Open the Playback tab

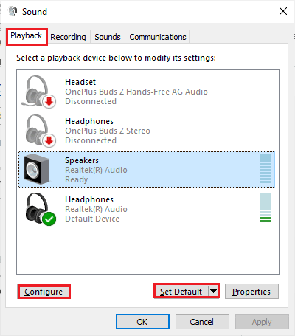[27, 36]
